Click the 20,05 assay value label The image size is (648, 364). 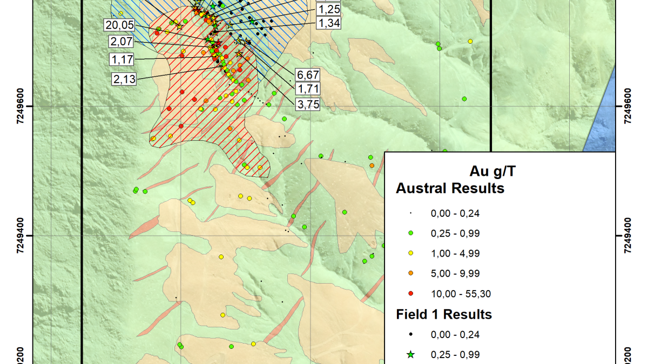click(117, 24)
